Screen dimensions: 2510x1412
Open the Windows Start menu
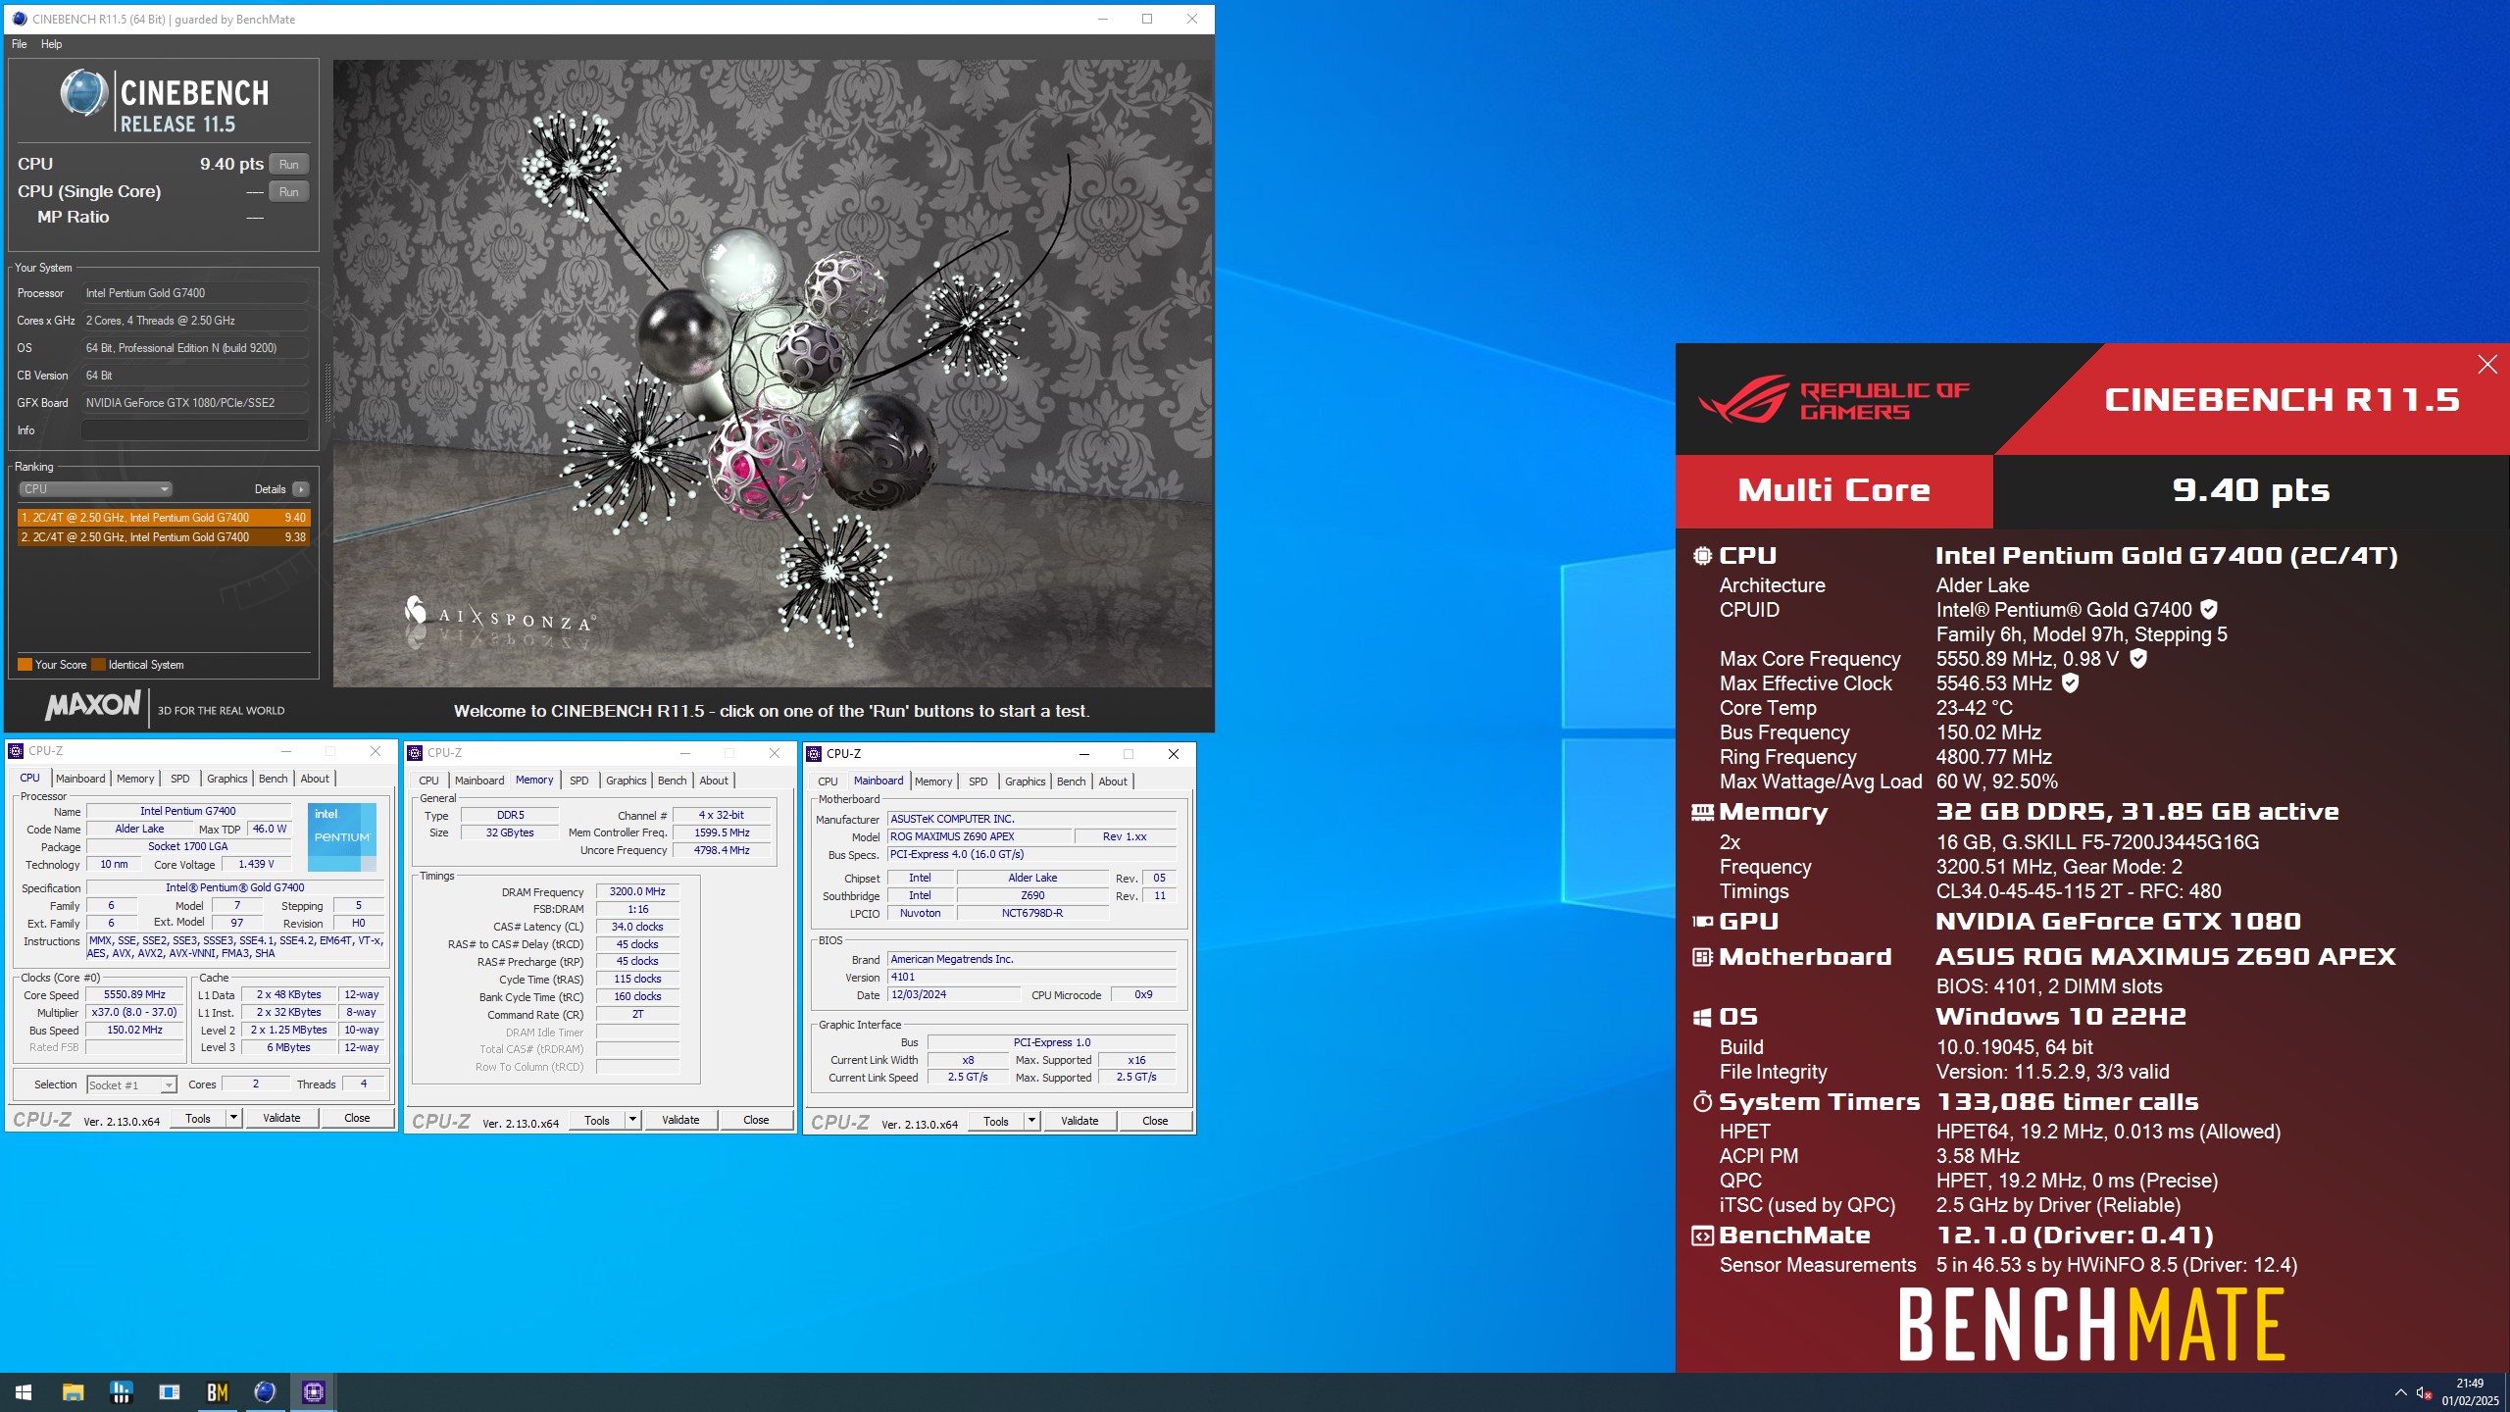[24, 1392]
